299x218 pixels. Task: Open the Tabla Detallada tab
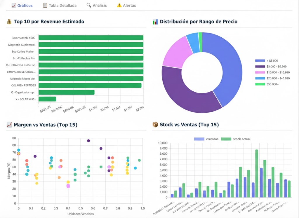[62, 6]
